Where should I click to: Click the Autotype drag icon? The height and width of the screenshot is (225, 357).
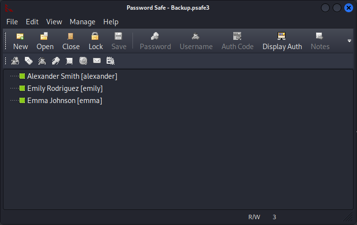[111, 61]
